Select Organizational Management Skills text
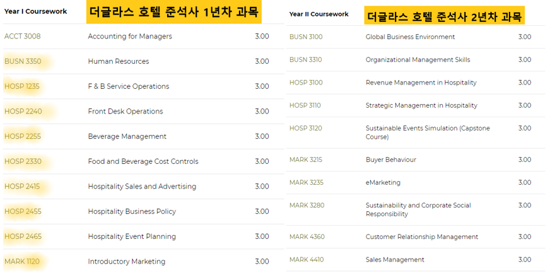 click(x=418, y=59)
